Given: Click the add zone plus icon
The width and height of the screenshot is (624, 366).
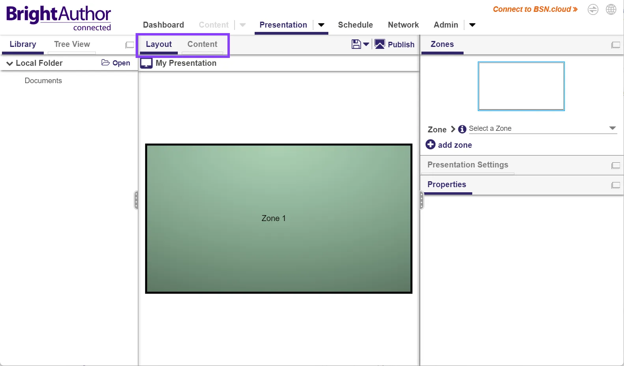Looking at the screenshot, I should pos(430,145).
